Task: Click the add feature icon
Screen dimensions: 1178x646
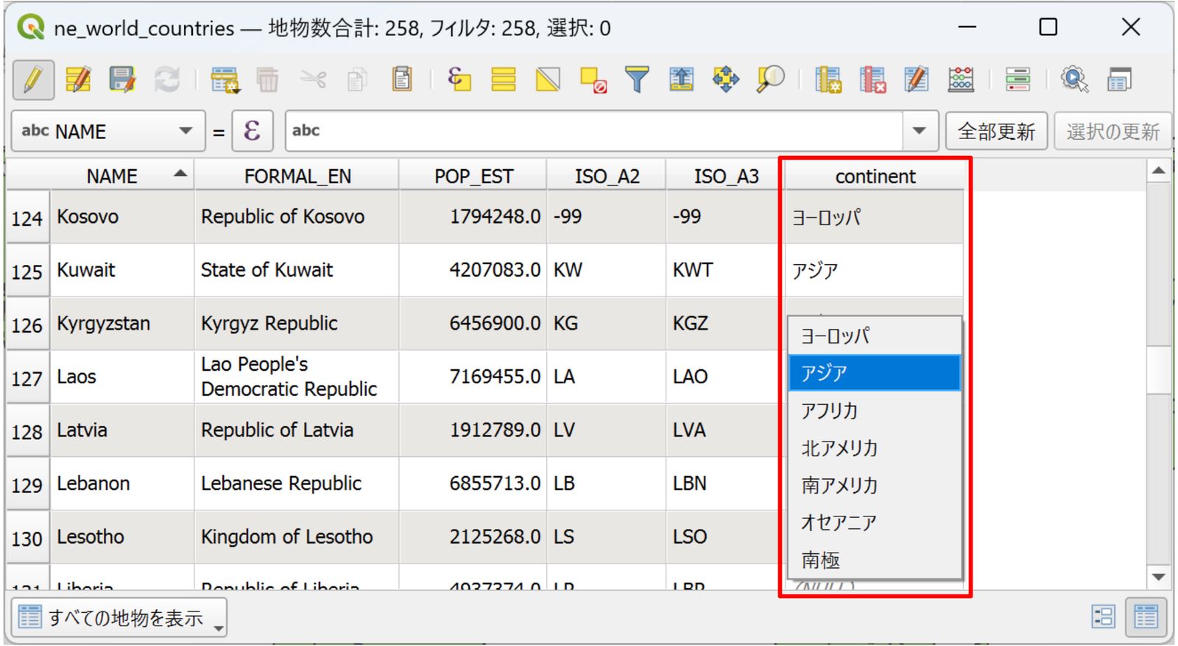Action: 224,79
